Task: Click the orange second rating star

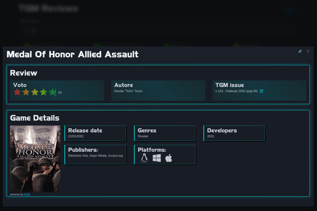Action: click(26, 92)
